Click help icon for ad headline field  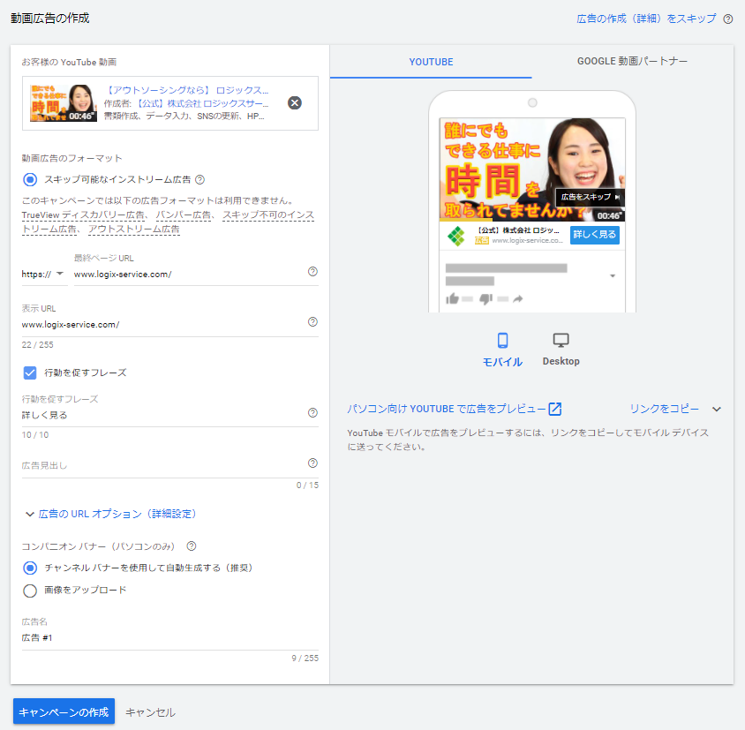pyautogui.click(x=312, y=463)
